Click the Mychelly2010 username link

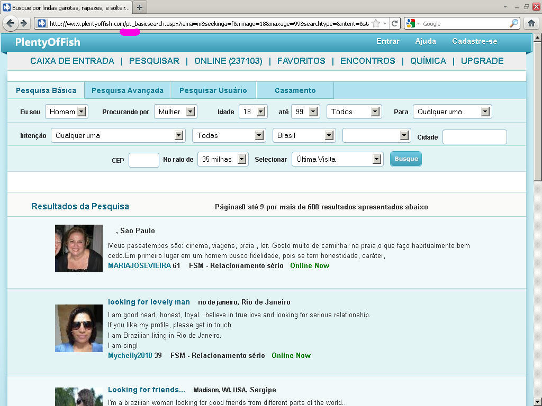pos(130,356)
